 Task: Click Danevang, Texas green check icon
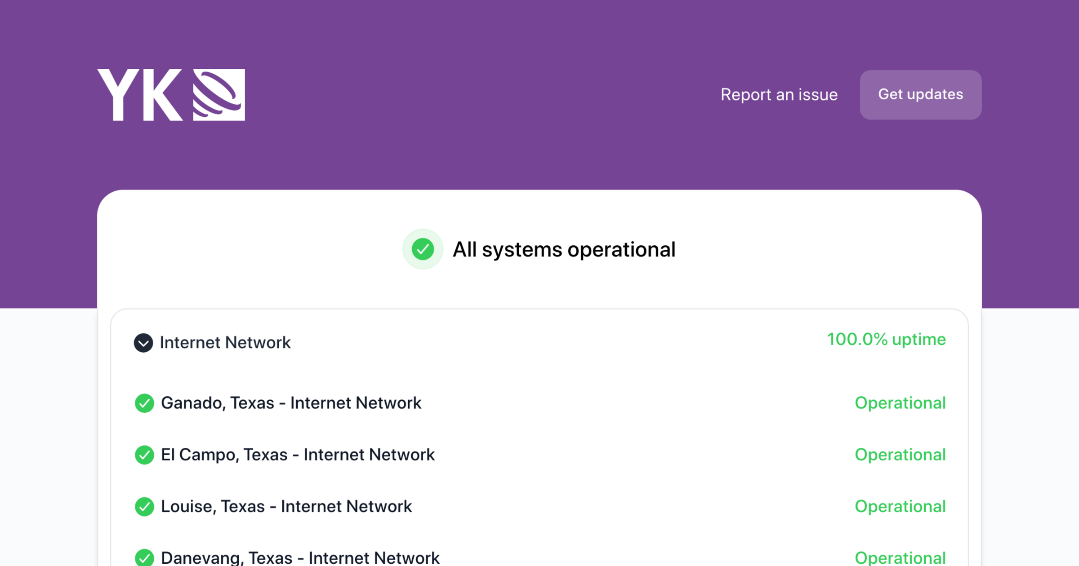click(x=144, y=557)
